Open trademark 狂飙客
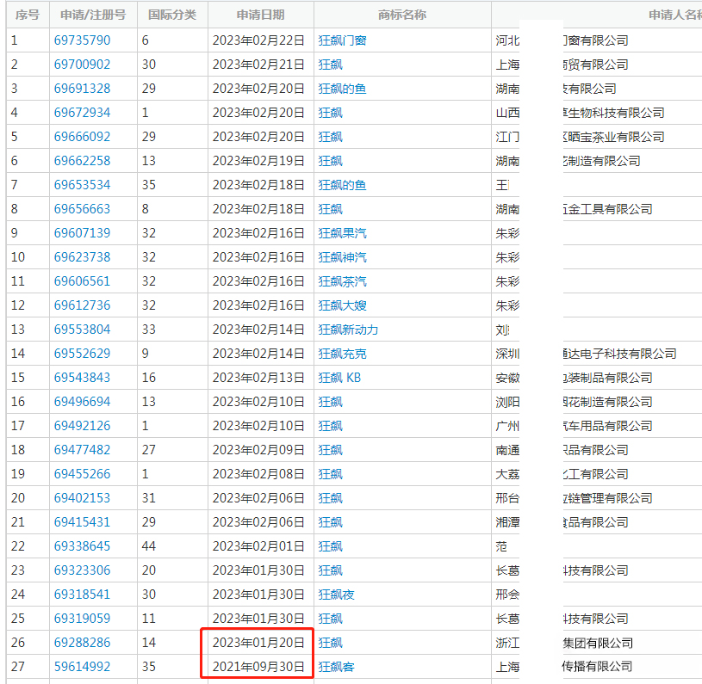Screen dimensions: 702x684 pyautogui.click(x=336, y=667)
